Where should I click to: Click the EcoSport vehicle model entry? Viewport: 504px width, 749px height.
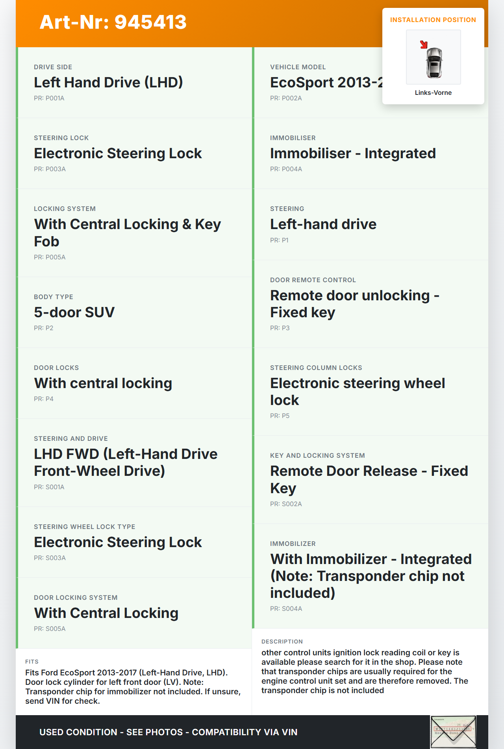tap(325, 83)
